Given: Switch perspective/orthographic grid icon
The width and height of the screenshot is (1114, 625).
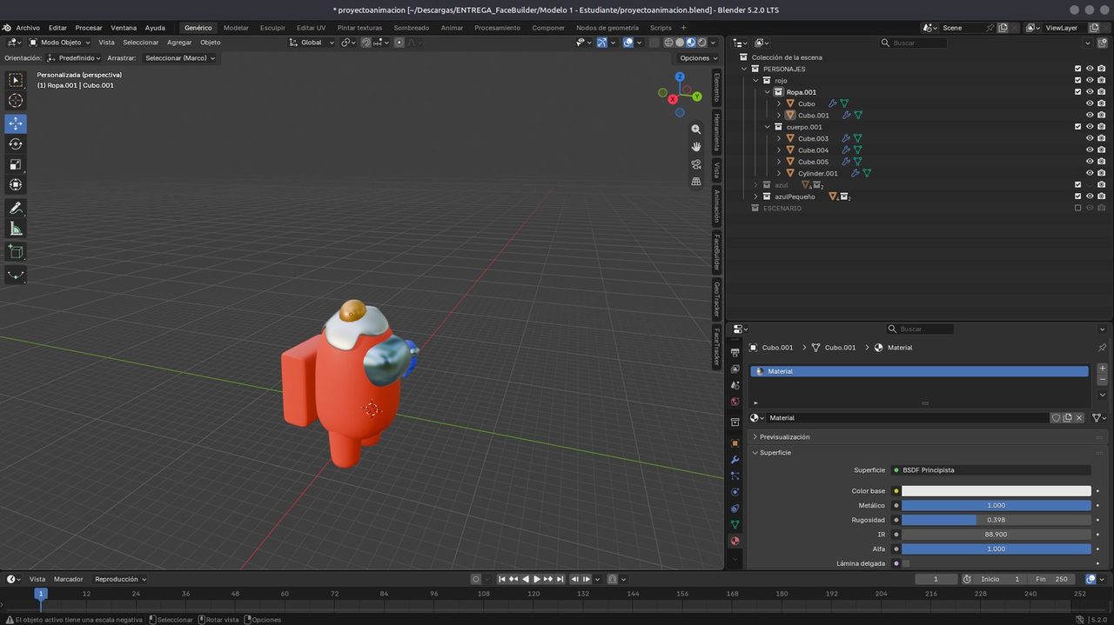Looking at the screenshot, I should 696,181.
